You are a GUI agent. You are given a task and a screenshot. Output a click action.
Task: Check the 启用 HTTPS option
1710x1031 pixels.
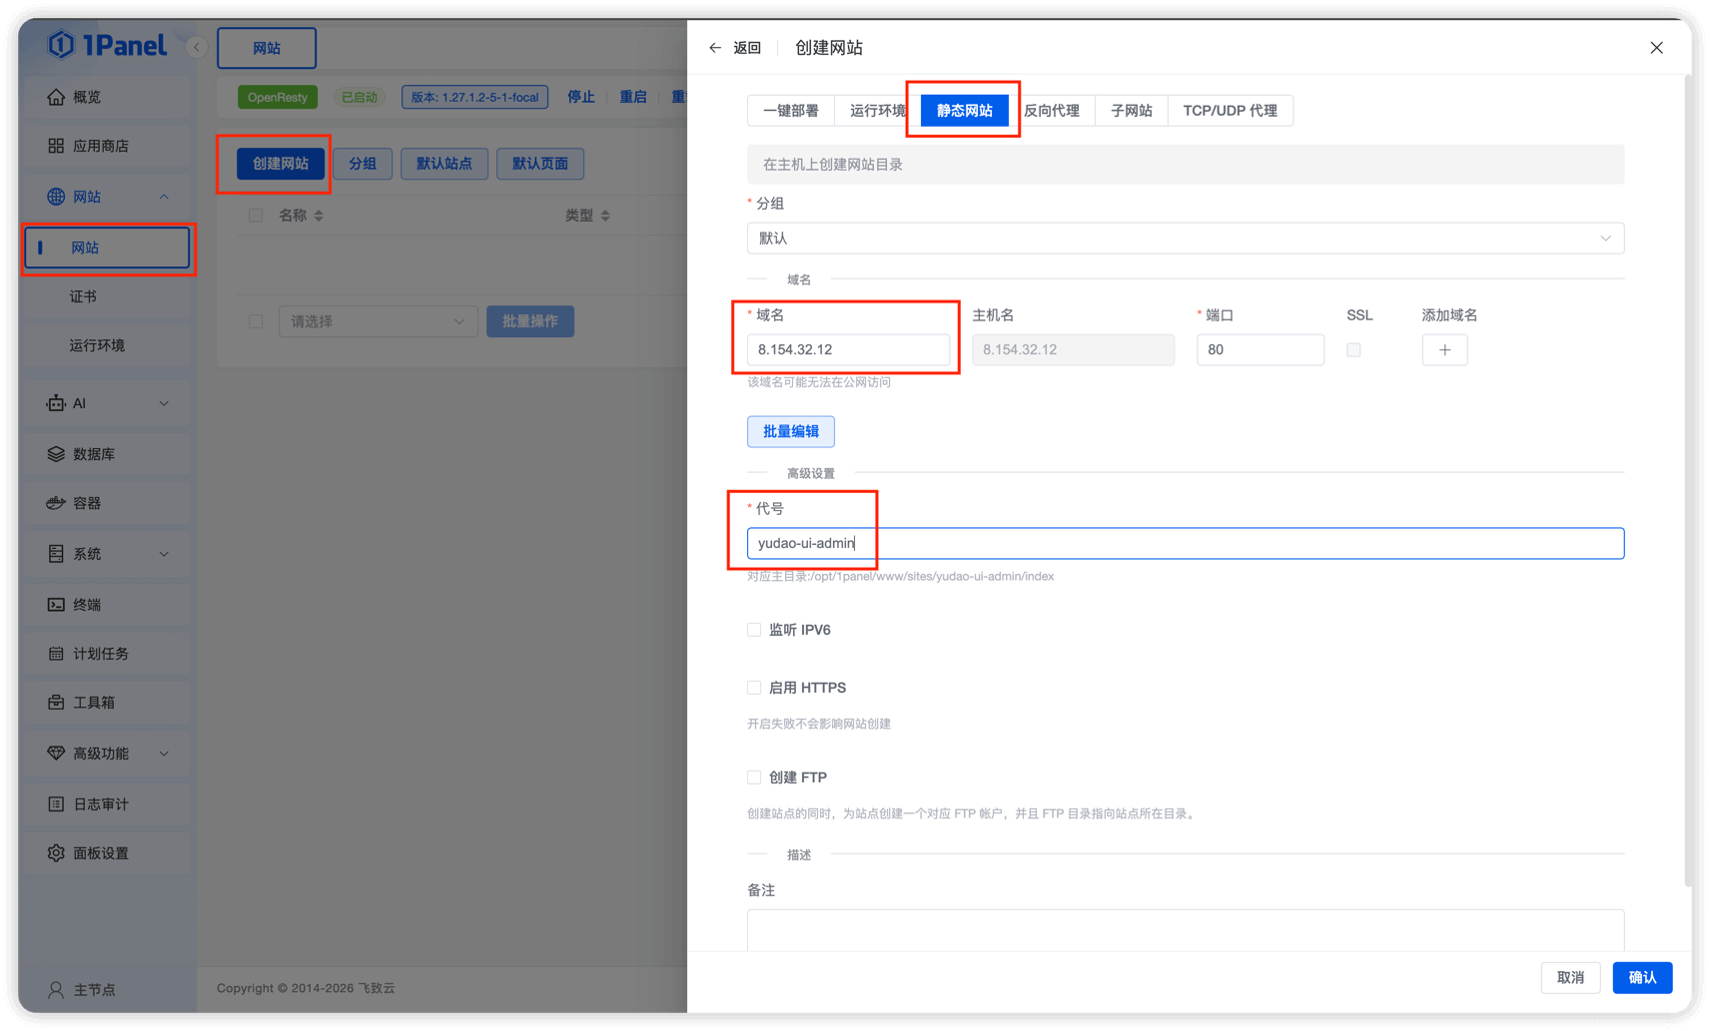coord(754,687)
